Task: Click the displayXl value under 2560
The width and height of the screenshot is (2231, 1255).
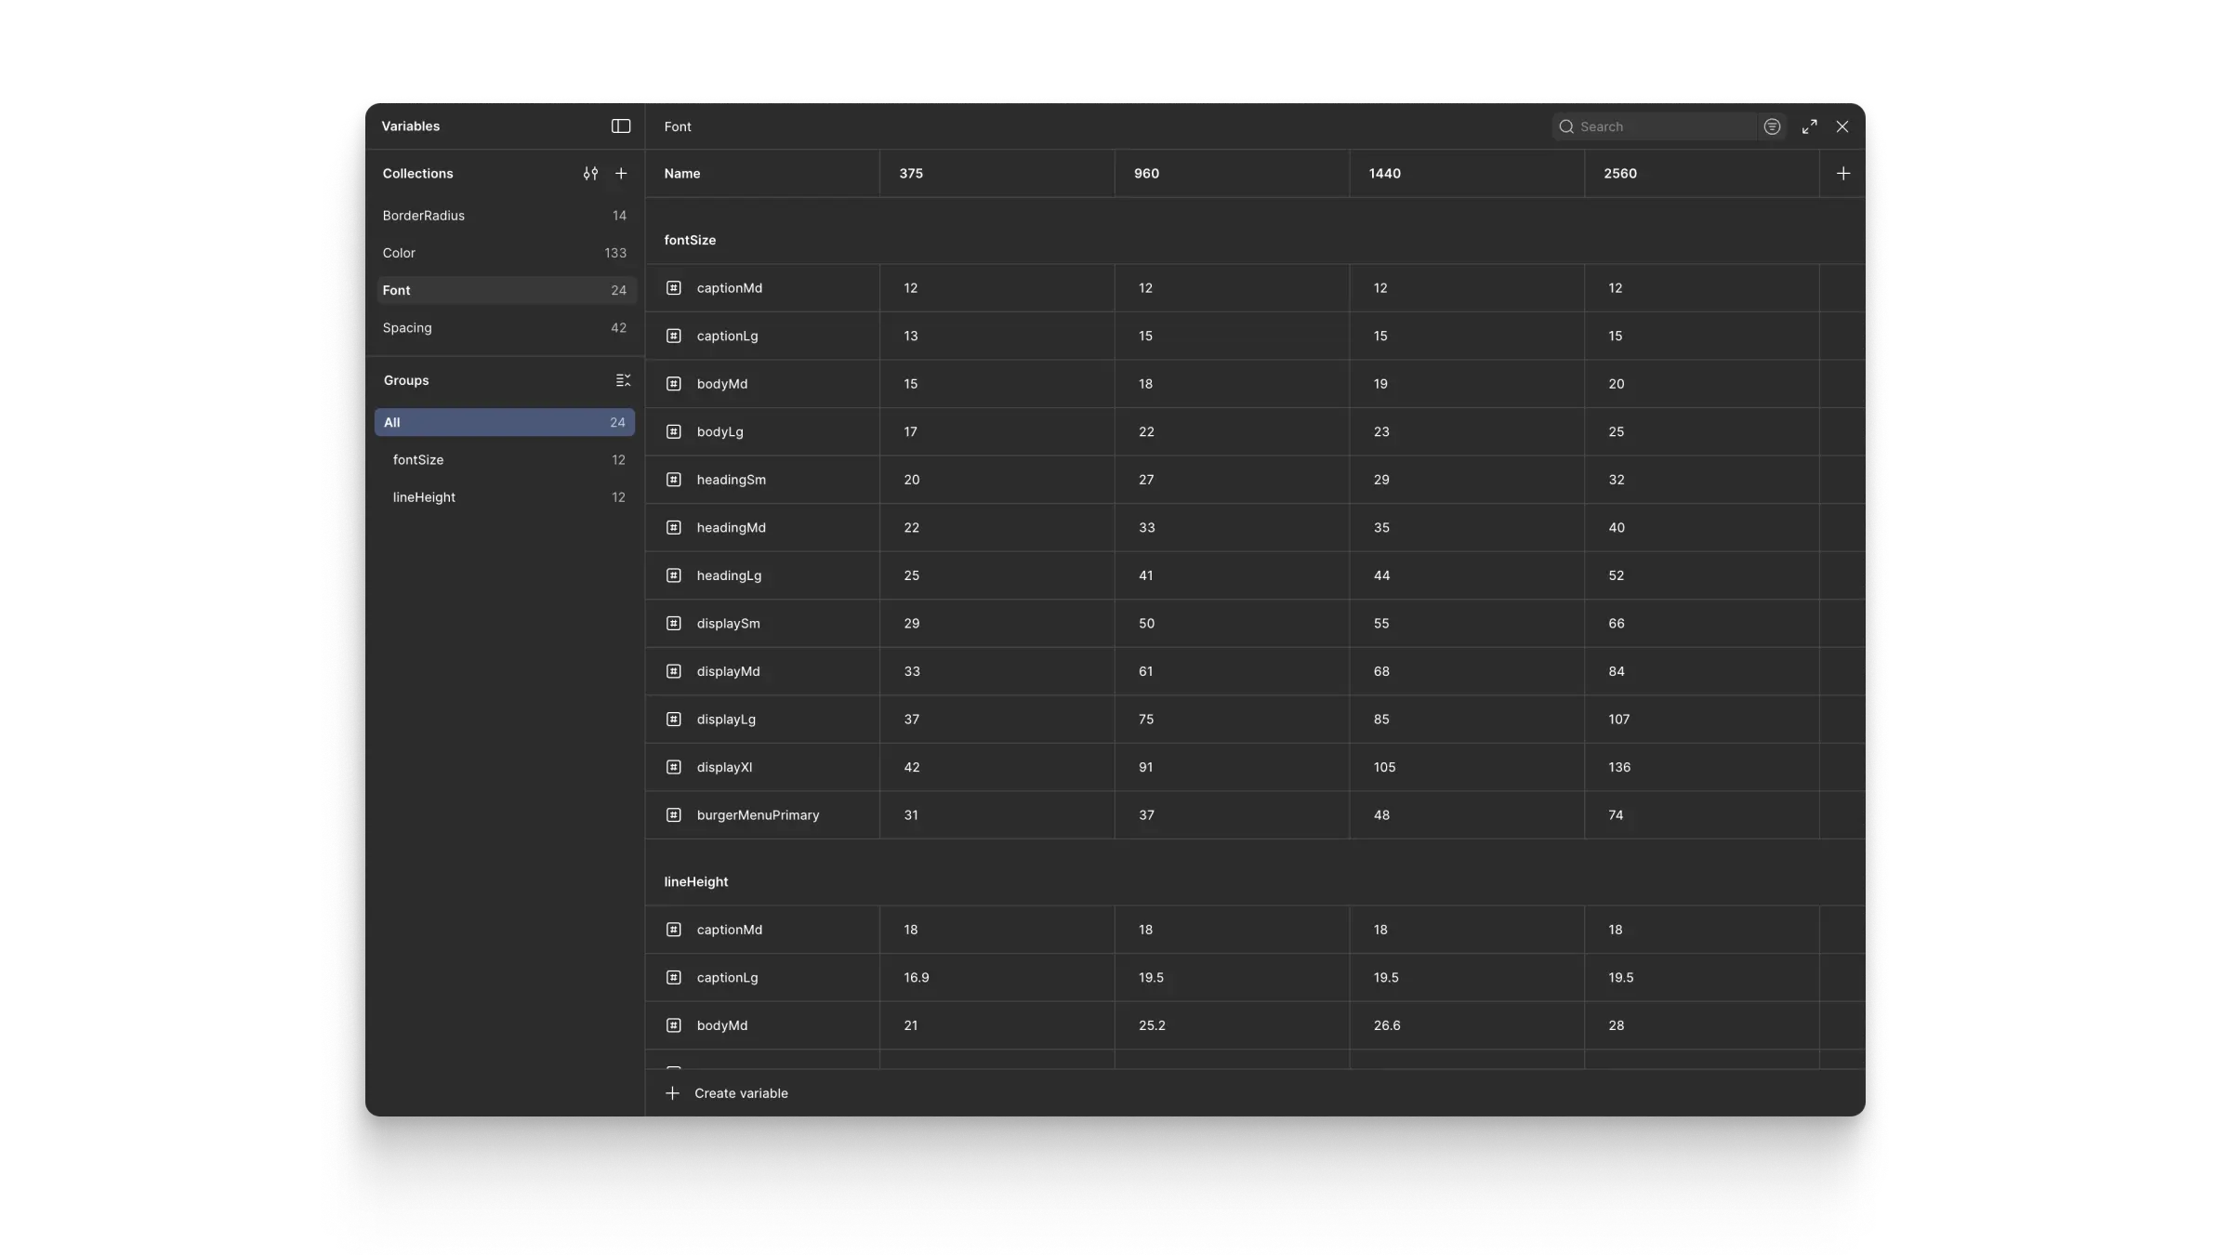Action: pyautogui.click(x=1619, y=767)
